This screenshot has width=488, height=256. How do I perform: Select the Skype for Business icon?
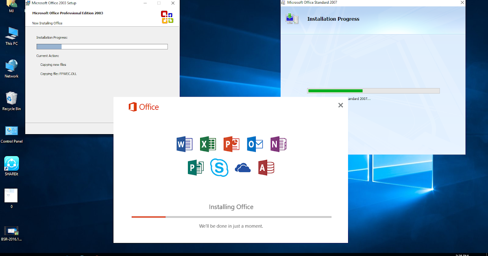219,167
